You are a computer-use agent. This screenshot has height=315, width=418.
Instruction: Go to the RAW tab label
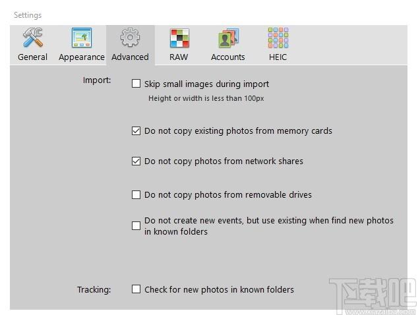[x=179, y=57]
